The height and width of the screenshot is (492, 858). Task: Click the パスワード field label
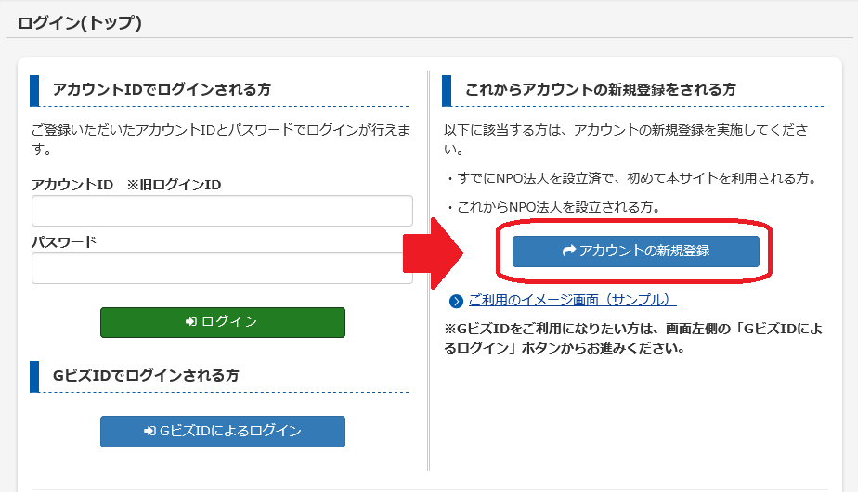click(x=64, y=242)
